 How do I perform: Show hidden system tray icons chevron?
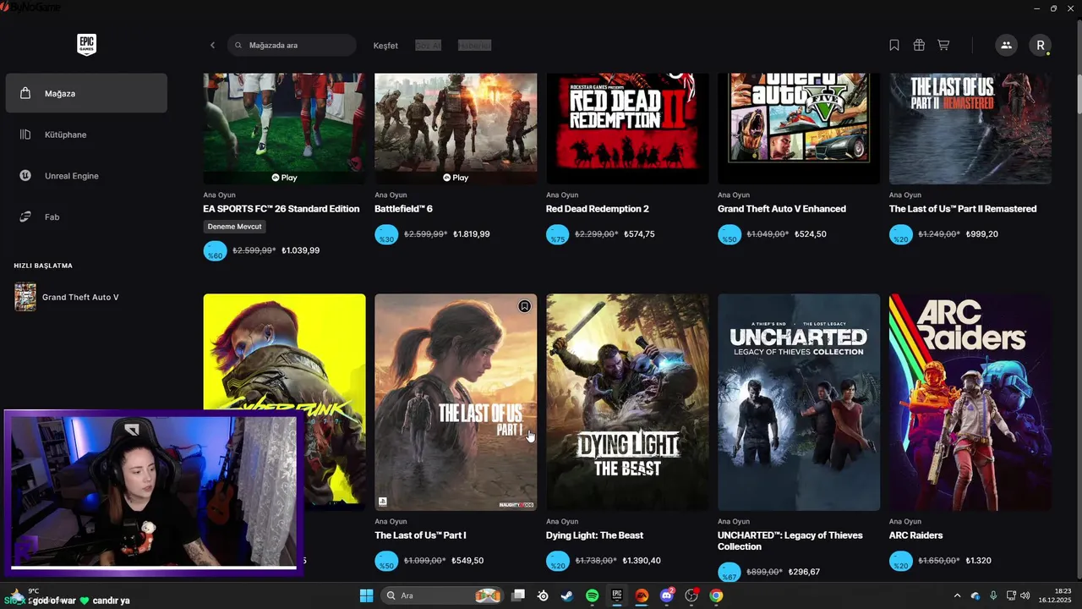[x=957, y=595]
